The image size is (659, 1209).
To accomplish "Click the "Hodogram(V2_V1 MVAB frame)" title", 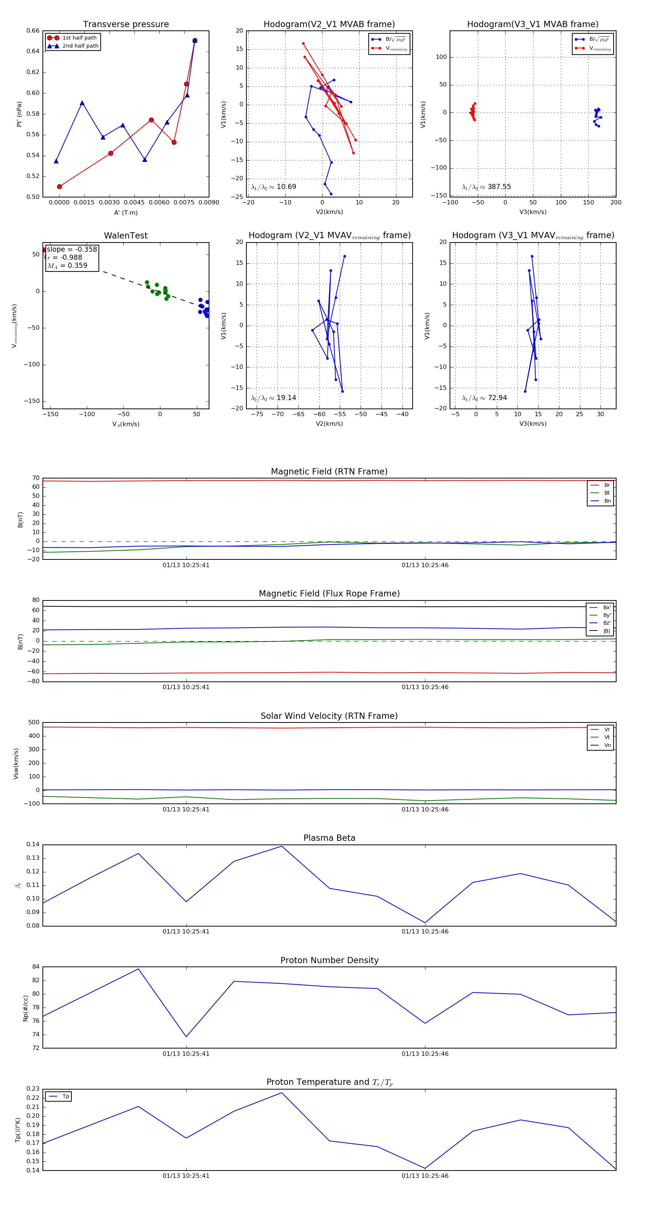I will pos(329,25).
